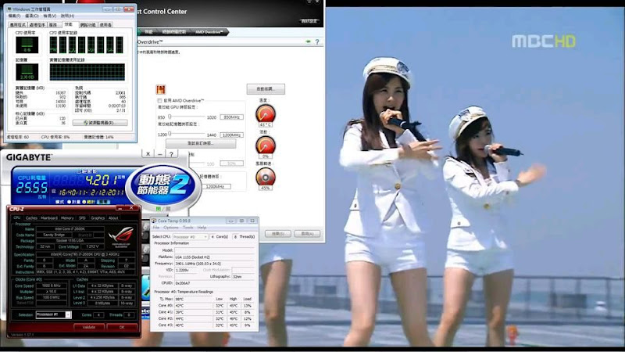Click the Task Manager title bar icon

9,9
